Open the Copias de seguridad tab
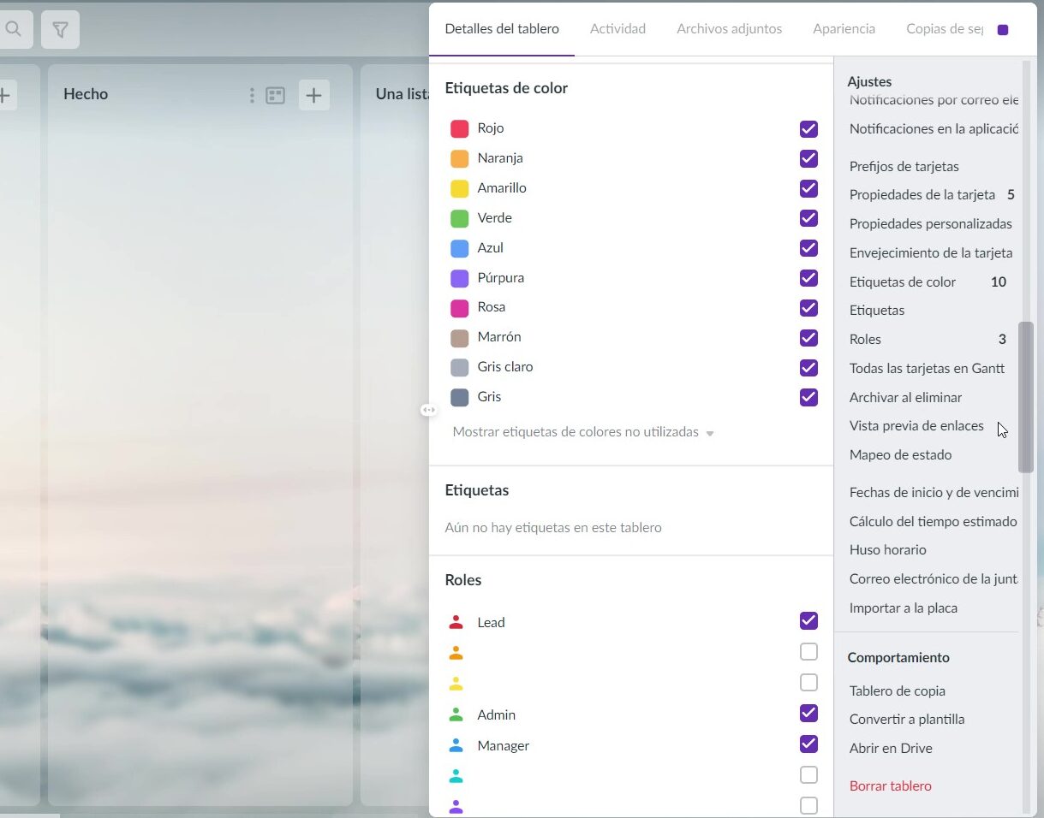Image resolution: width=1044 pixels, height=818 pixels. (945, 29)
